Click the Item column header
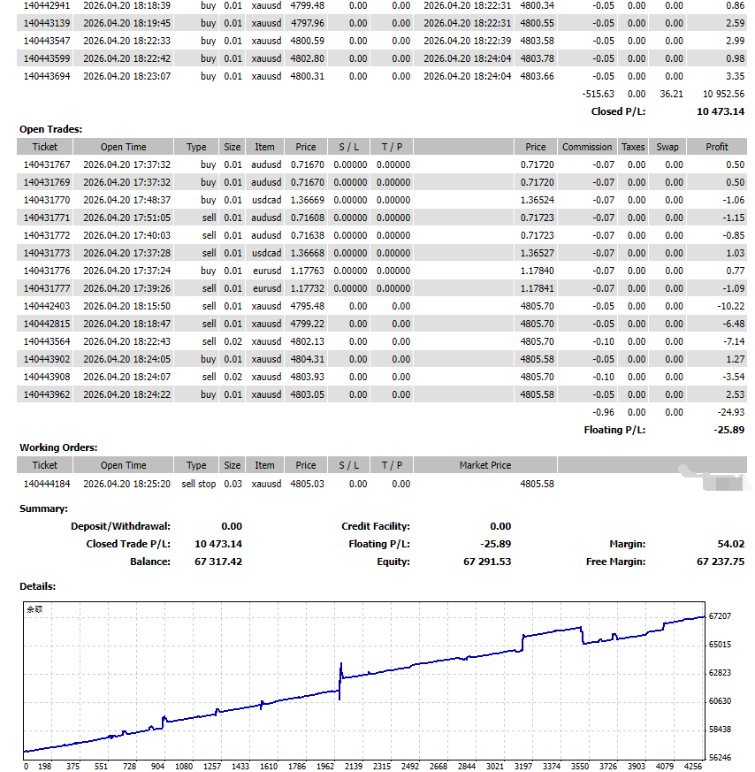This screenshot has width=755, height=772. 266,147
